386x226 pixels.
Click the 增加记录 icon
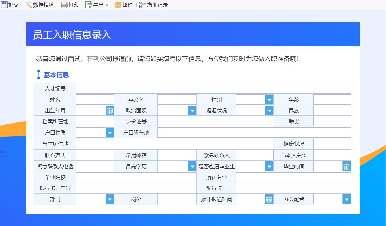point(143,5)
